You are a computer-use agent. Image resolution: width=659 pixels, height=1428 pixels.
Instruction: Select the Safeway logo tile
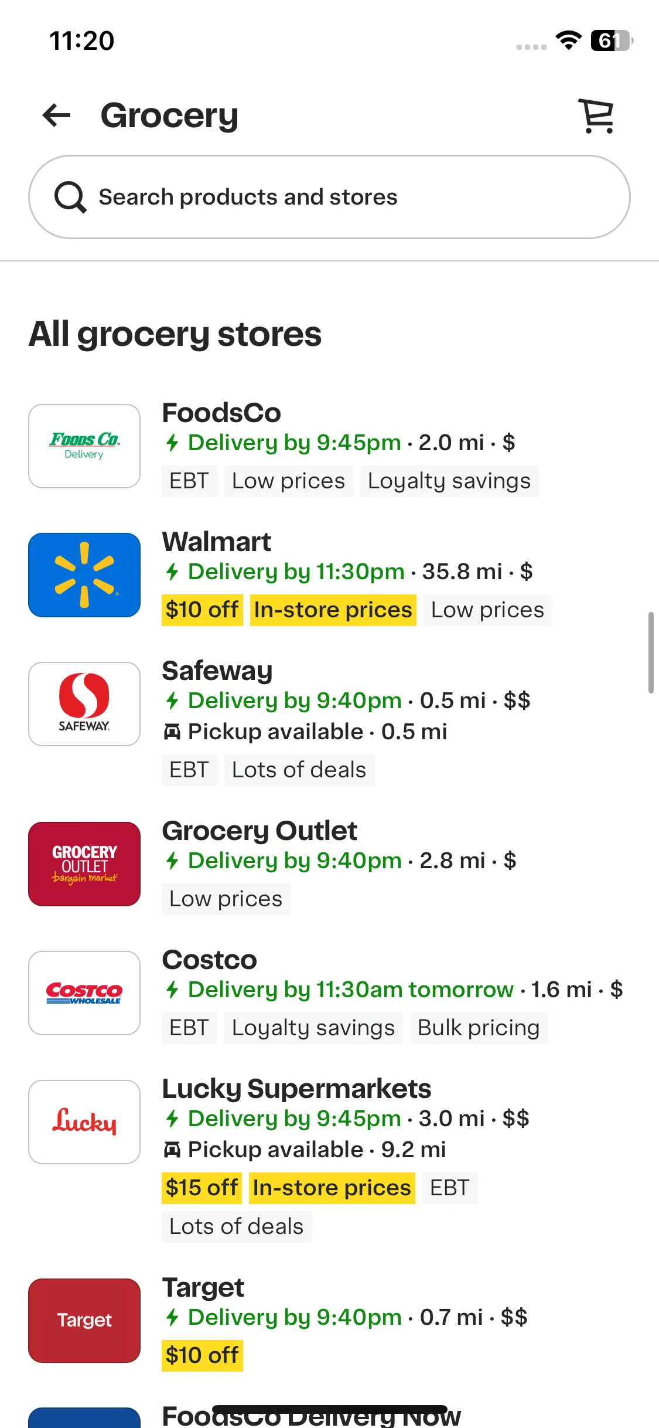click(84, 704)
